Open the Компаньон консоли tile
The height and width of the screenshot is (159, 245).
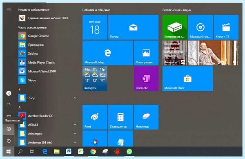[x=175, y=27]
